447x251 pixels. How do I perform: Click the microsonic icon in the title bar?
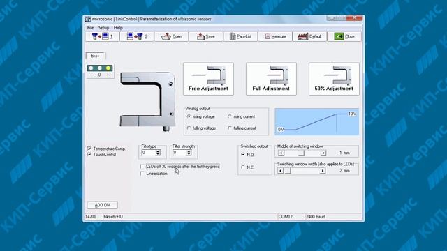coord(88,19)
